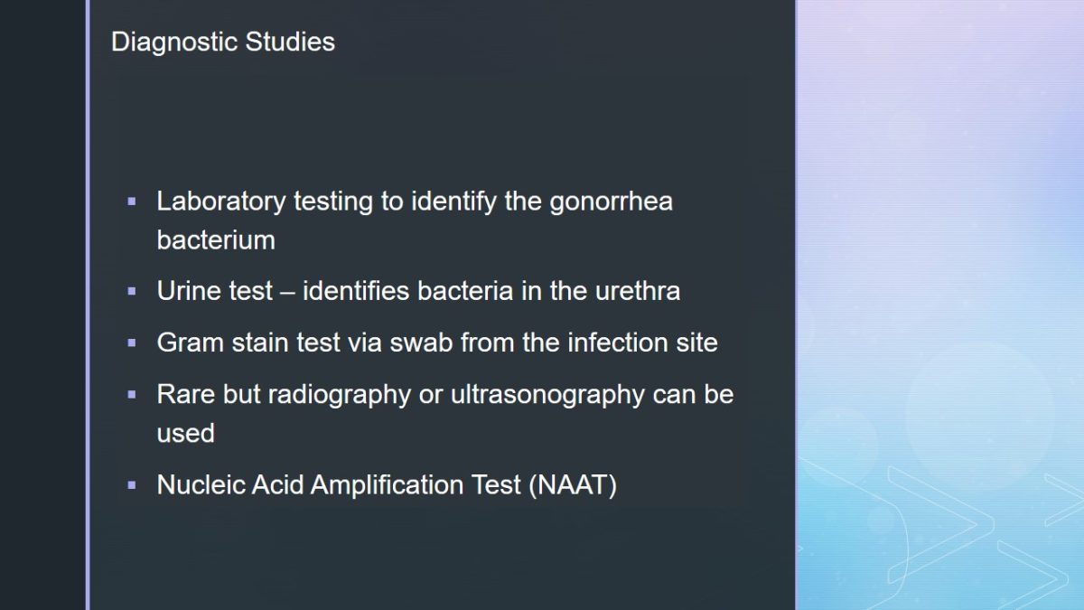Screen dimensions: 1084x610
Task: Click the "Gram stain test" bullet text
Action: [436, 343]
